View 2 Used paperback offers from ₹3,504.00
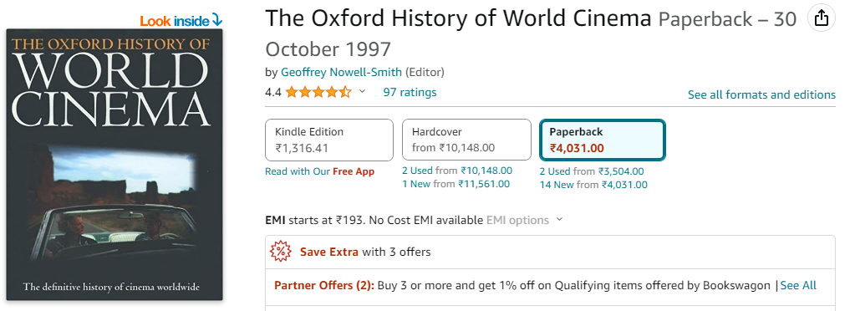Image resolution: width=855 pixels, height=311 pixels. click(x=592, y=171)
